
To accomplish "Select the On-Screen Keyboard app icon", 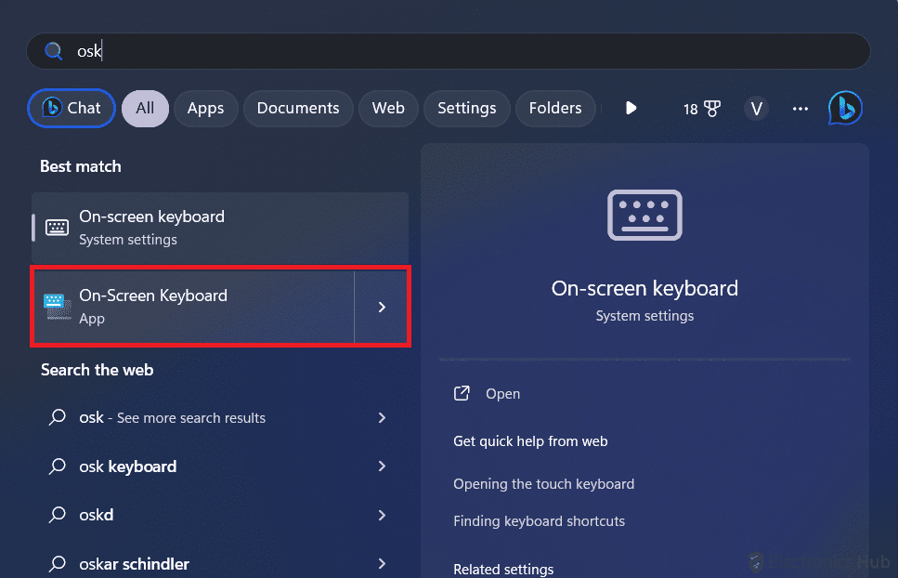I will [x=57, y=306].
